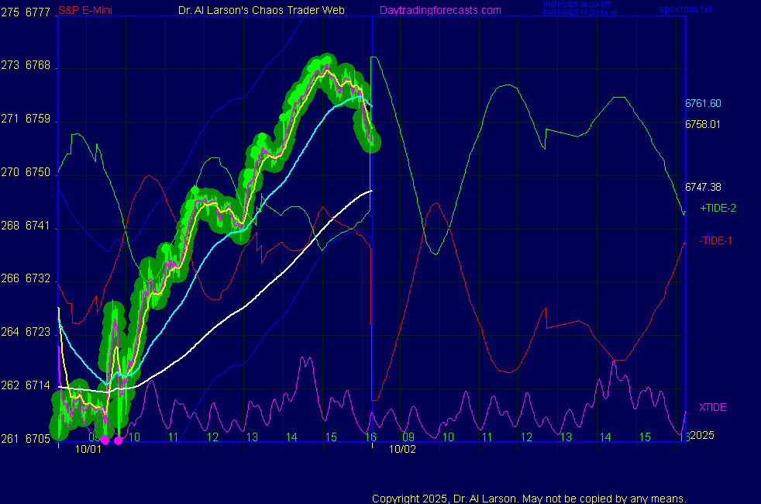The width and height of the screenshot is (761, 504).
Task: Click the UT timestamp at top
Action: click(579, 5)
